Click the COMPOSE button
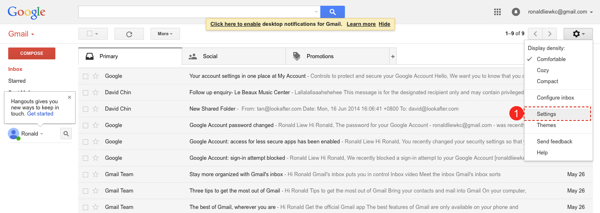 click(x=32, y=53)
